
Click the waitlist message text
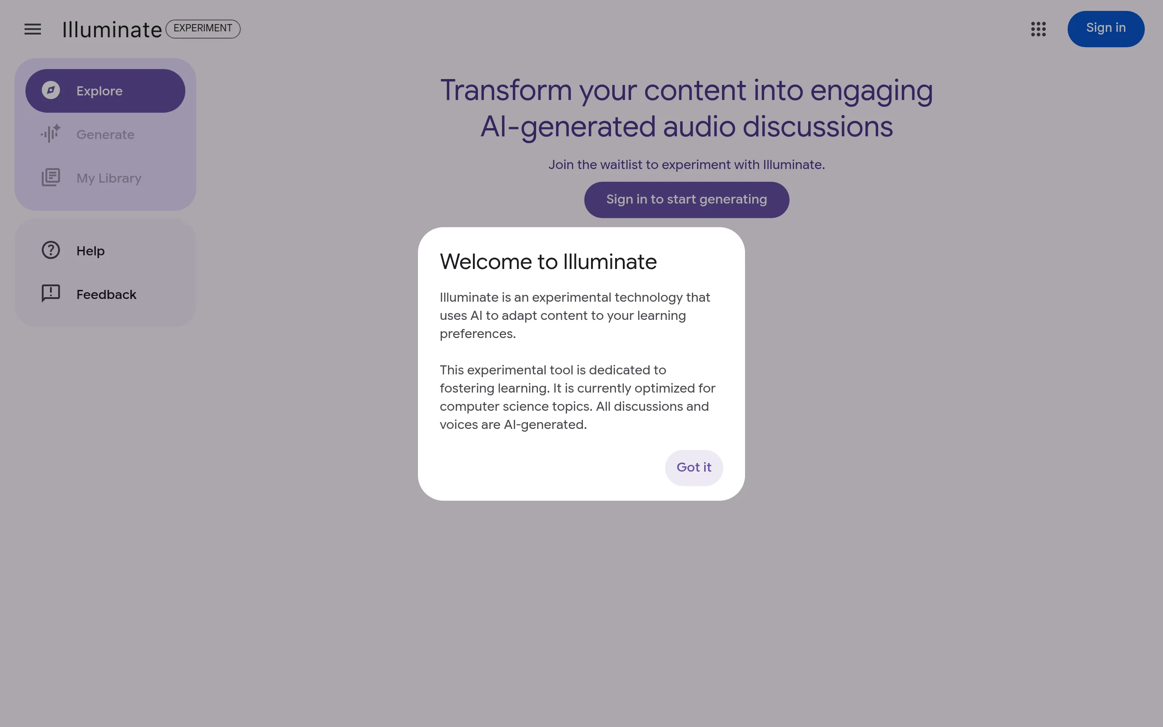tap(686, 164)
